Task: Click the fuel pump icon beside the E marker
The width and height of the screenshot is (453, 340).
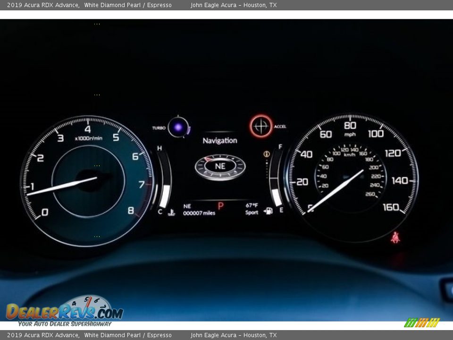Action: tap(268, 212)
